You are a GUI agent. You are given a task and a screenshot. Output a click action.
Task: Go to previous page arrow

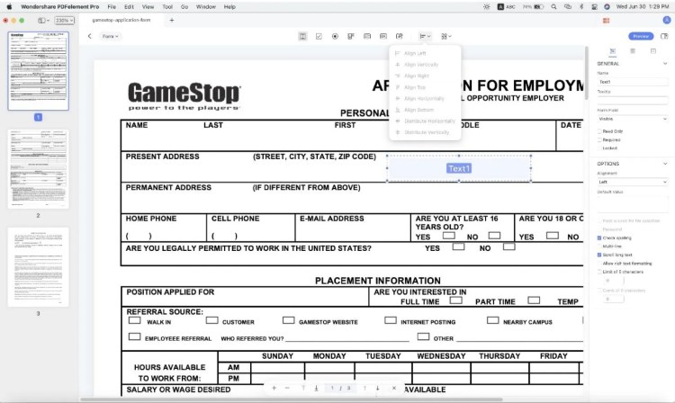(x=364, y=388)
